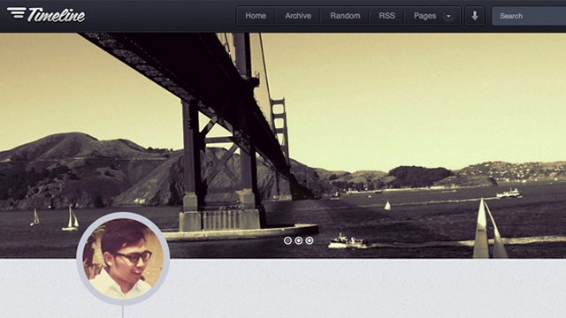Click the down arrow button
566x318 pixels.
pyautogui.click(x=475, y=16)
